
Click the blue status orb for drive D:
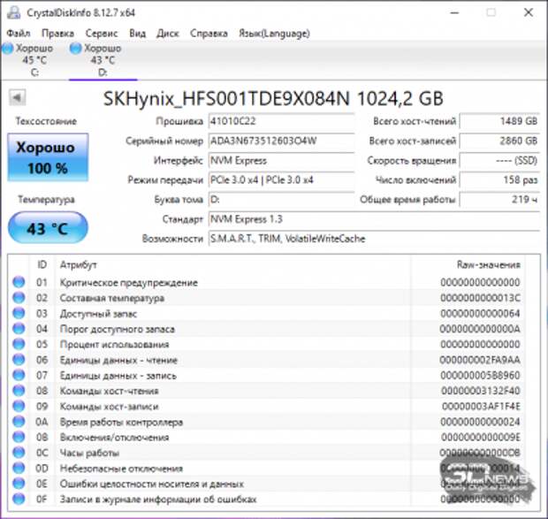[x=75, y=49]
